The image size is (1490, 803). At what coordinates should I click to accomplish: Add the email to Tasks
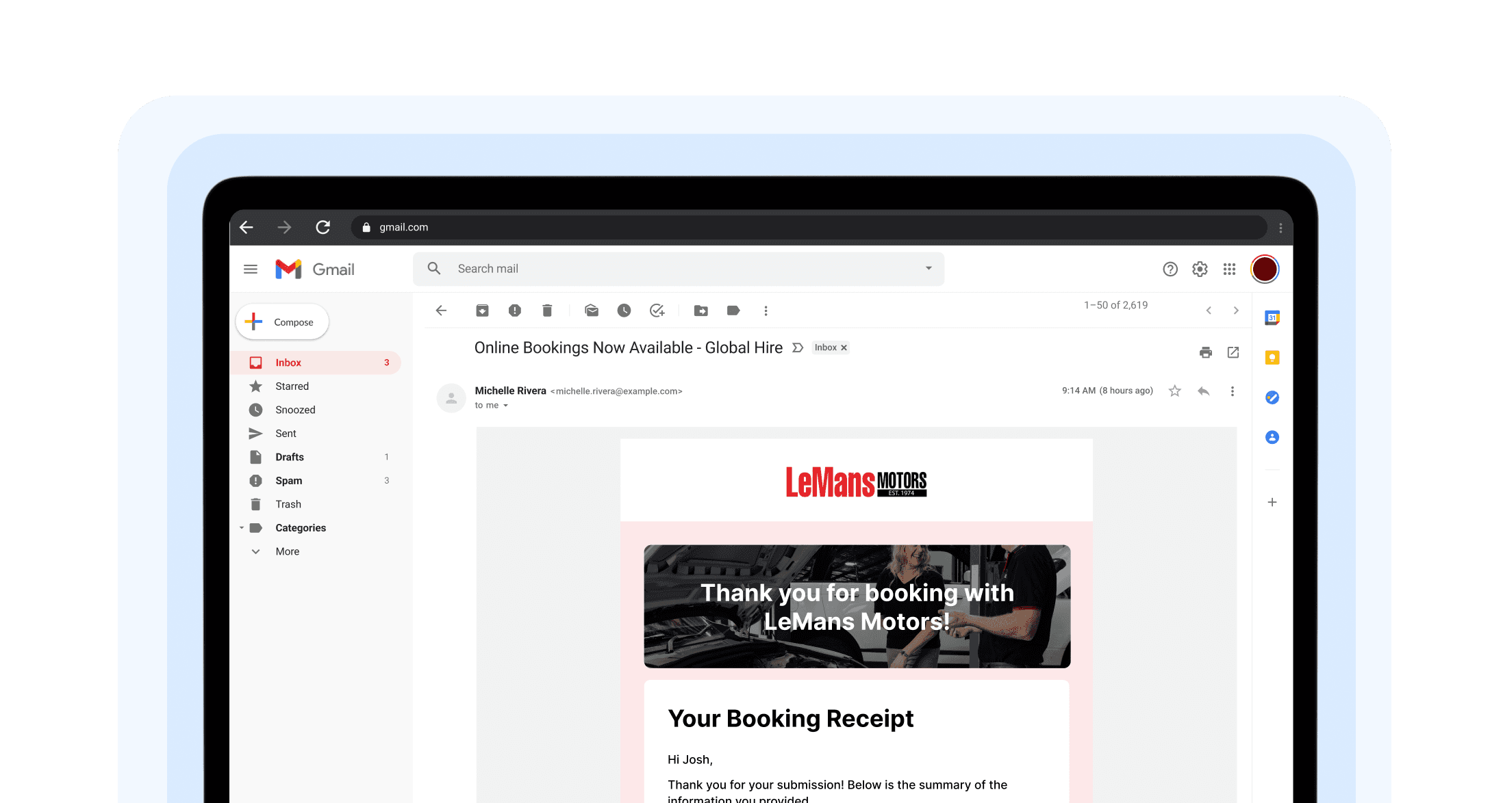657,311
